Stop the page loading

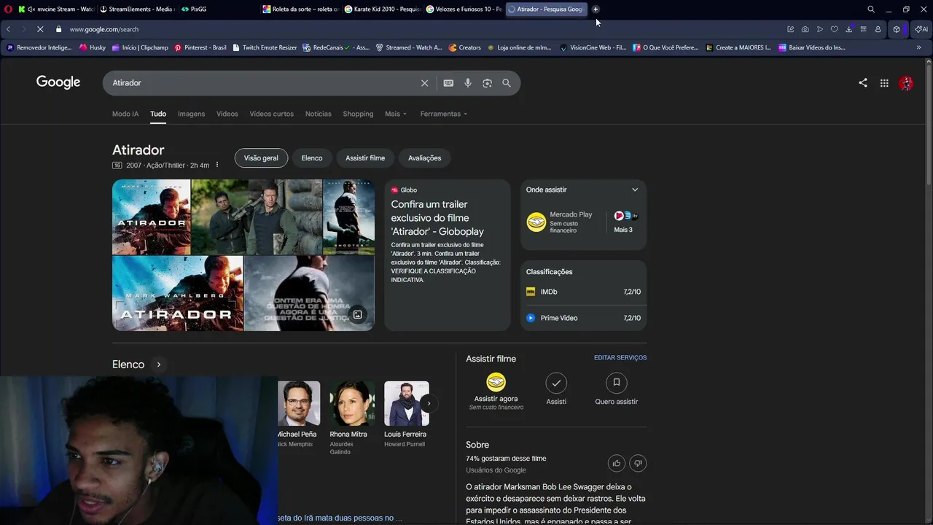coord(40,29)
